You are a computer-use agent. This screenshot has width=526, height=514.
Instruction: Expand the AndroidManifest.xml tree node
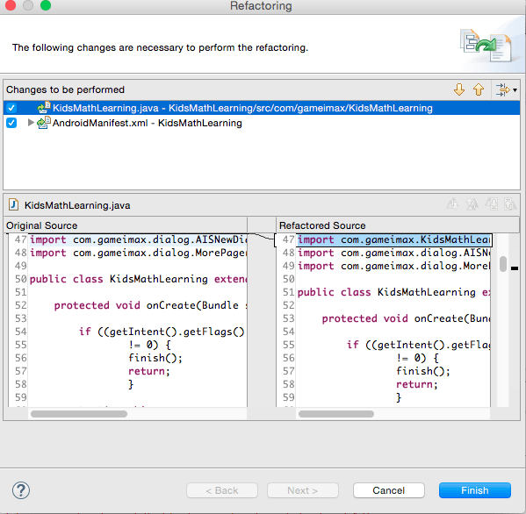31,123
